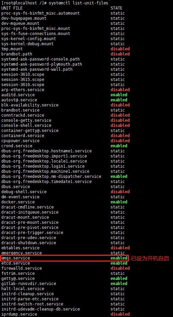This screenshot has height=317, width=173.
Task: Click the systemctl list-unit-files command text
Action: coord(79,3)
